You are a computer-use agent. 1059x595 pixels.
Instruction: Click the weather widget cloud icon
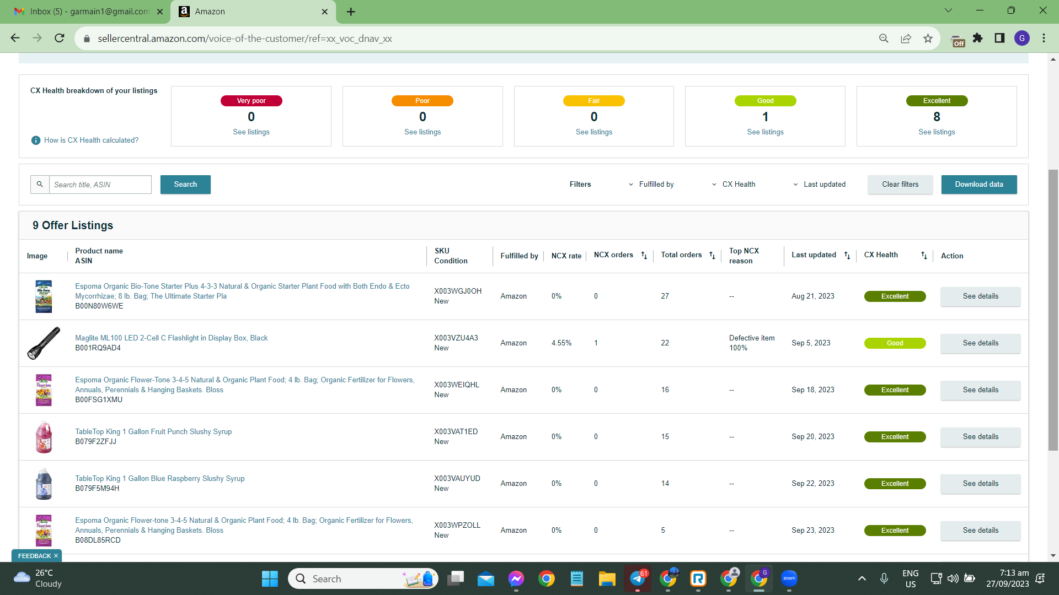click(22, 577)
